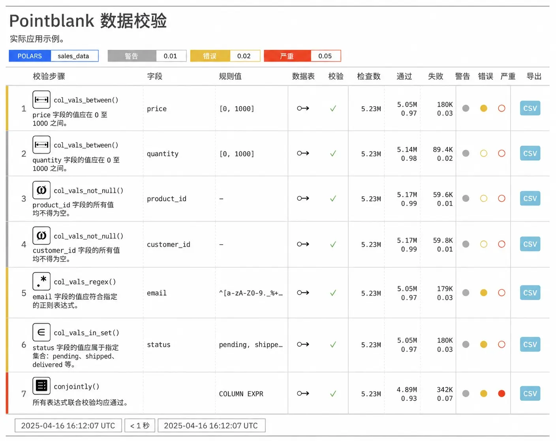Click the 规则值 column header
Screen dimensions: 556x441
tap(230, 76)
